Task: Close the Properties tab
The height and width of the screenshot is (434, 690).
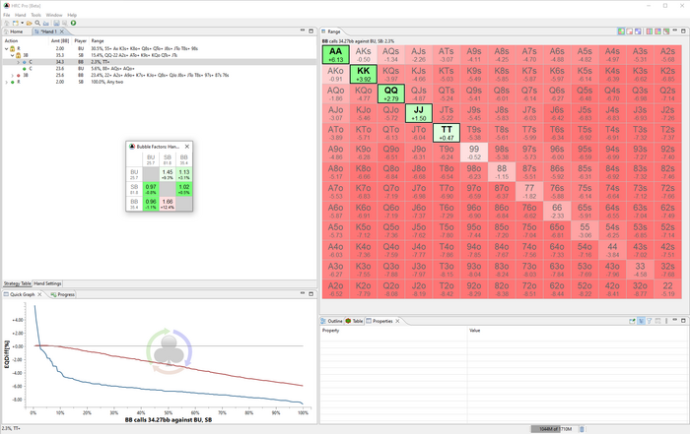Action: tap(397, 321)
